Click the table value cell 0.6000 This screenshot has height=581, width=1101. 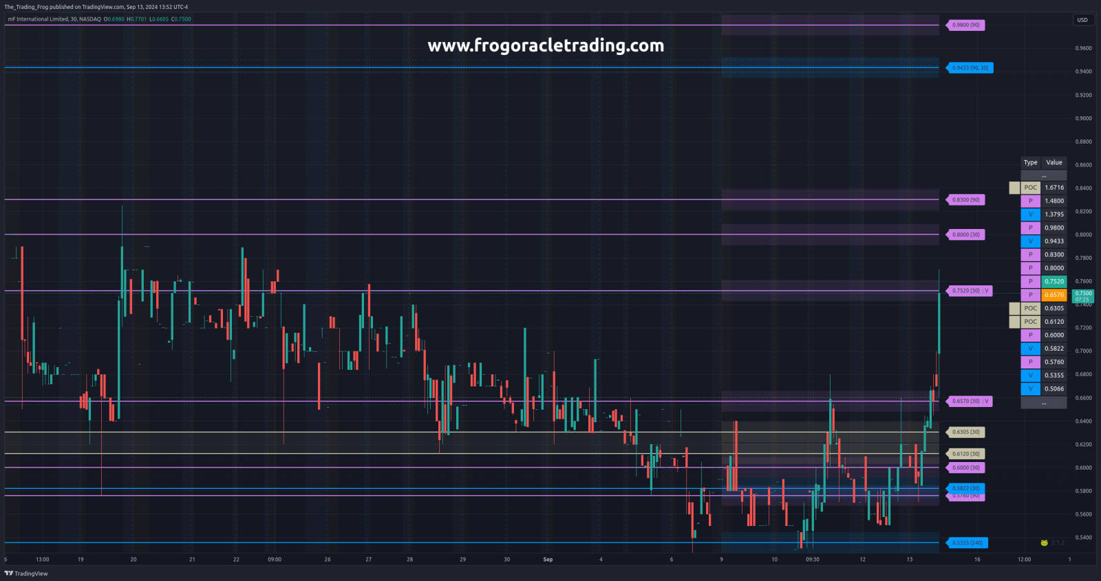tap(1054, 336)
